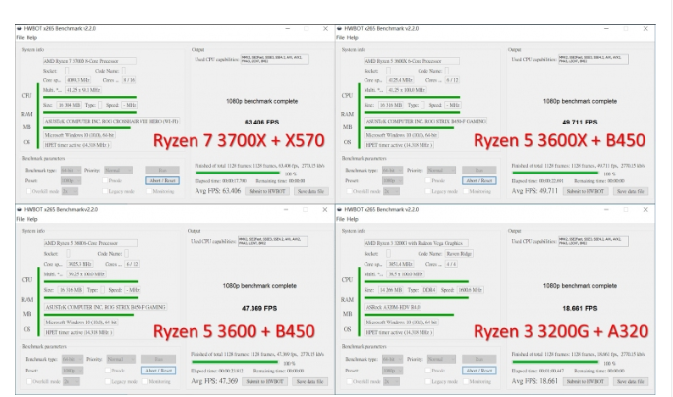Toggle Legacy mode in the Ryzen 5 3600 window

(108, 381)
